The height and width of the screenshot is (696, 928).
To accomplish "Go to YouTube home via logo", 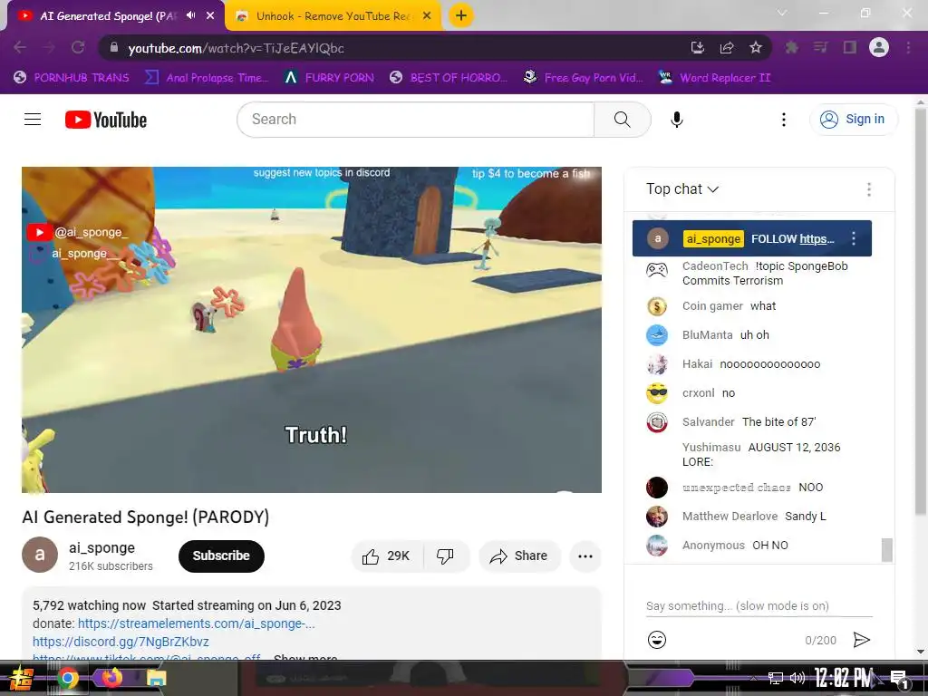I will click(x=106, y=120).
